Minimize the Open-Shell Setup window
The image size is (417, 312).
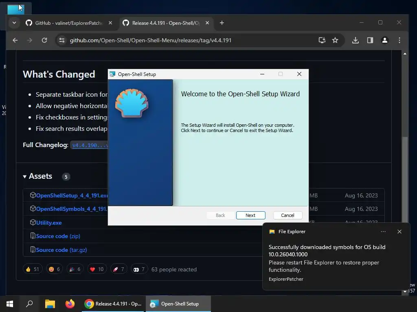tap(262, 74)
